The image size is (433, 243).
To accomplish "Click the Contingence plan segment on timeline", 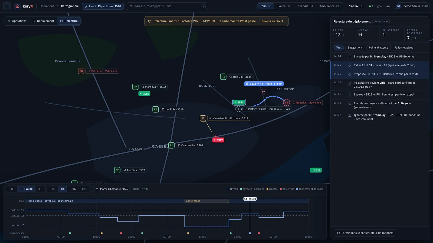I will pos(207,201).
